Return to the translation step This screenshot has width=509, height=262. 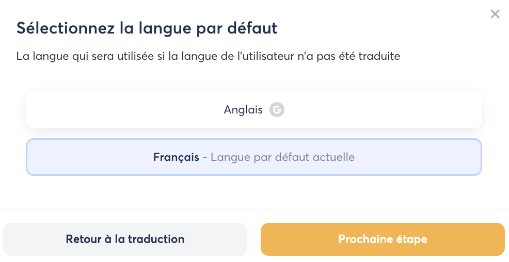click(x=125, y=239)
